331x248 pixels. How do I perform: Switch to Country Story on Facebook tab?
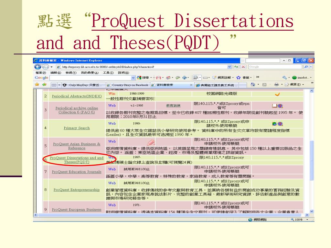(128, 85)
